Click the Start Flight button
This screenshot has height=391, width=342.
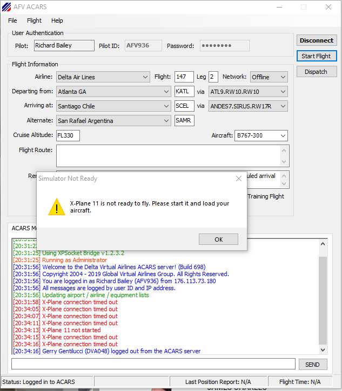pos(317,56)
